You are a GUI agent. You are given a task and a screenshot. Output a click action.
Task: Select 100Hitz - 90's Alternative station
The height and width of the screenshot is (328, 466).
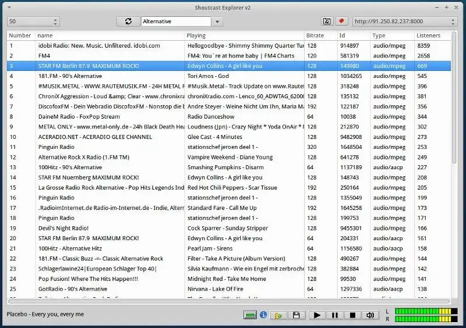coord(229,167)
